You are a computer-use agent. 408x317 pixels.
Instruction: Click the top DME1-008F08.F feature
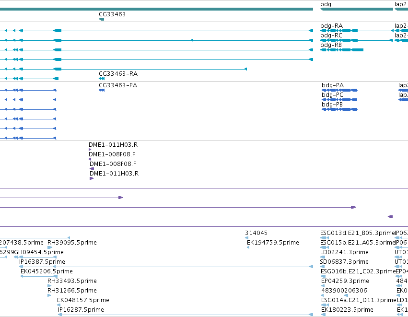click(90, 159)
